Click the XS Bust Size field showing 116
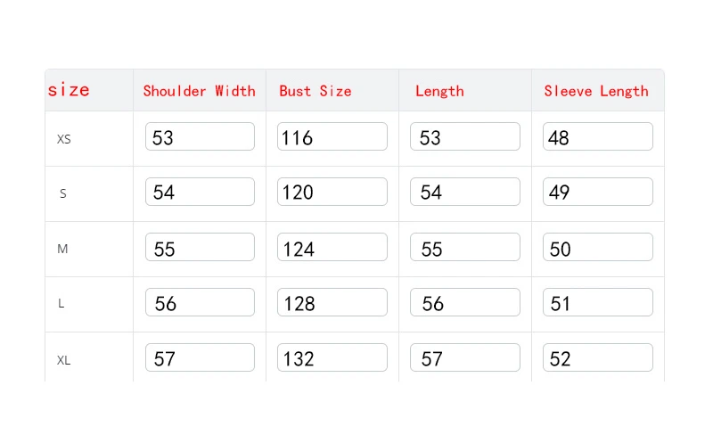Screen dimensions: 713x443 click(x=332, y=137)
